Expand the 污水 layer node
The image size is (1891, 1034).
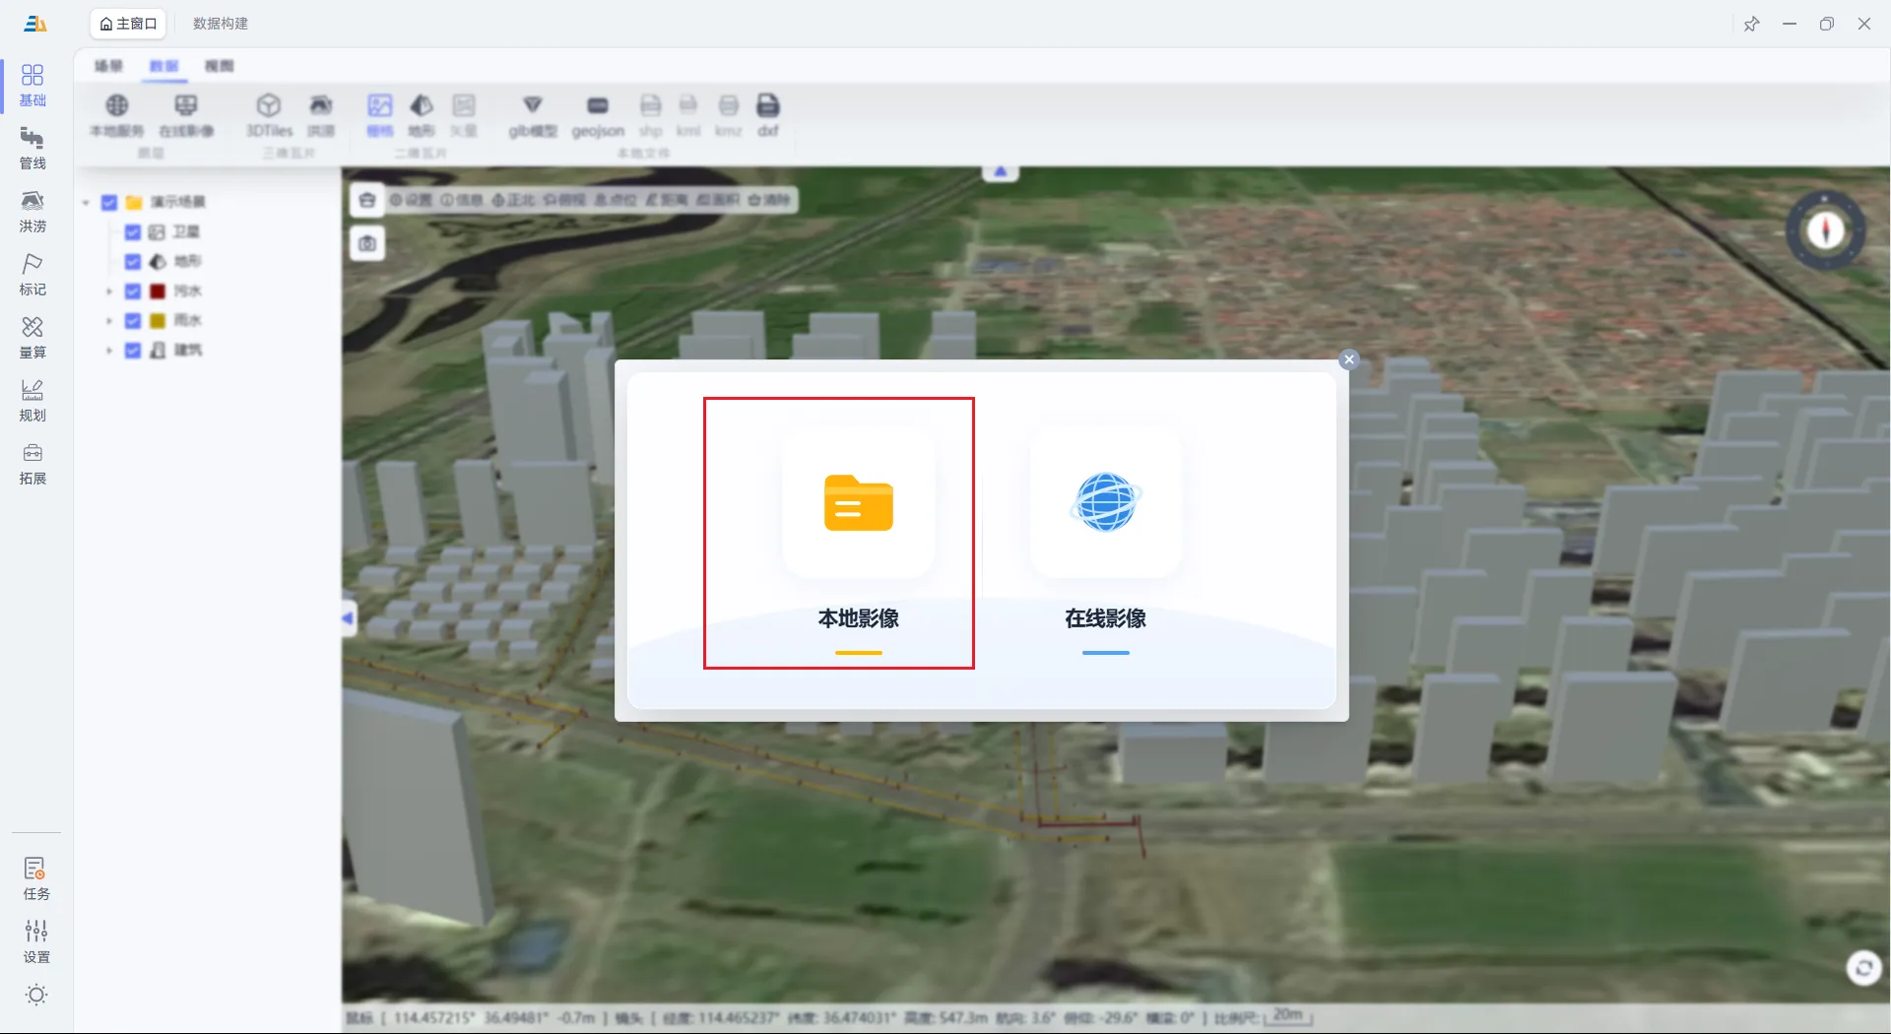click(109, 291)
